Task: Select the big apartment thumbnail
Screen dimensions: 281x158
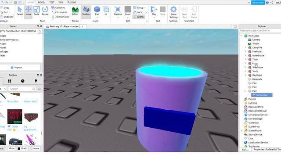Action: click(x=31, y=117)
